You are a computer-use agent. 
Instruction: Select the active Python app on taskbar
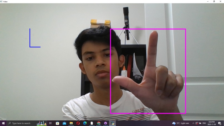tap(113, 123)
